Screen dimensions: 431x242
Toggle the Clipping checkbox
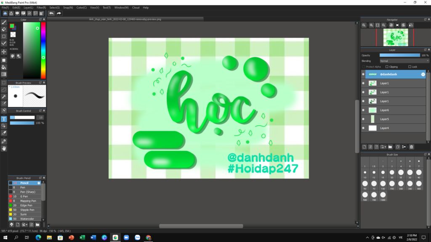(x=387, y=67)
